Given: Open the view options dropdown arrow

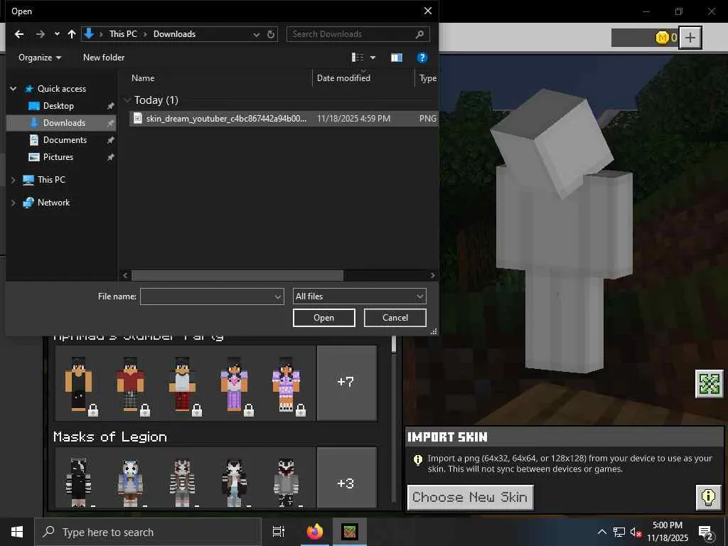Looking at the screenshot, I should click(x=373, y=58).
